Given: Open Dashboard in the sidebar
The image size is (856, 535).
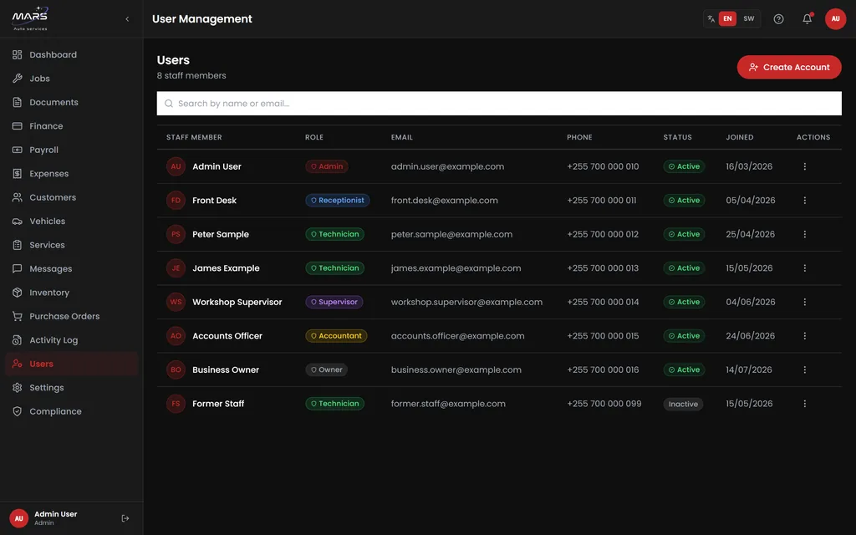Looking at the screenshot, I should point(72,54).
